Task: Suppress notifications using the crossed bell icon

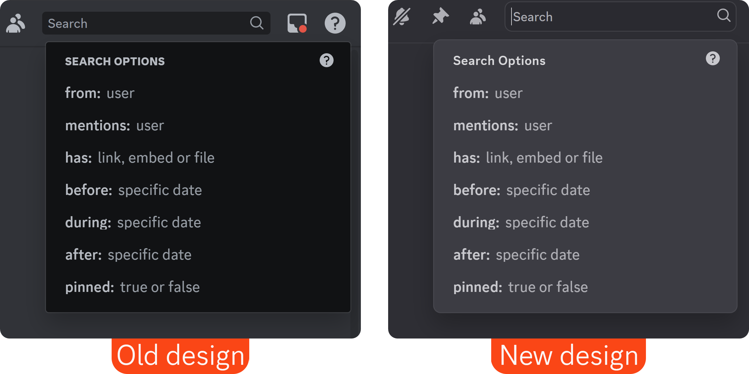Action: click(x=401, y=16)
